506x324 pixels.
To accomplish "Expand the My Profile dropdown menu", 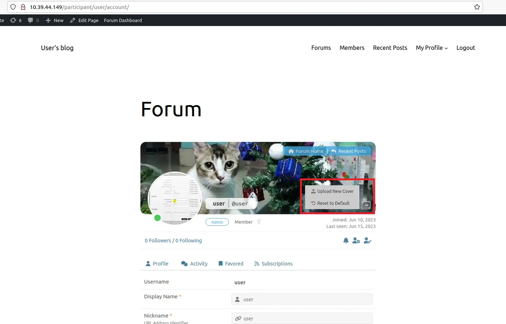I will 432,48.
